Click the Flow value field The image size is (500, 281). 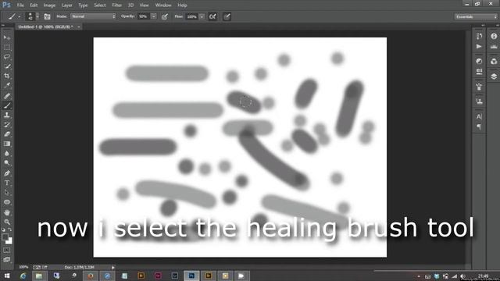192,16
